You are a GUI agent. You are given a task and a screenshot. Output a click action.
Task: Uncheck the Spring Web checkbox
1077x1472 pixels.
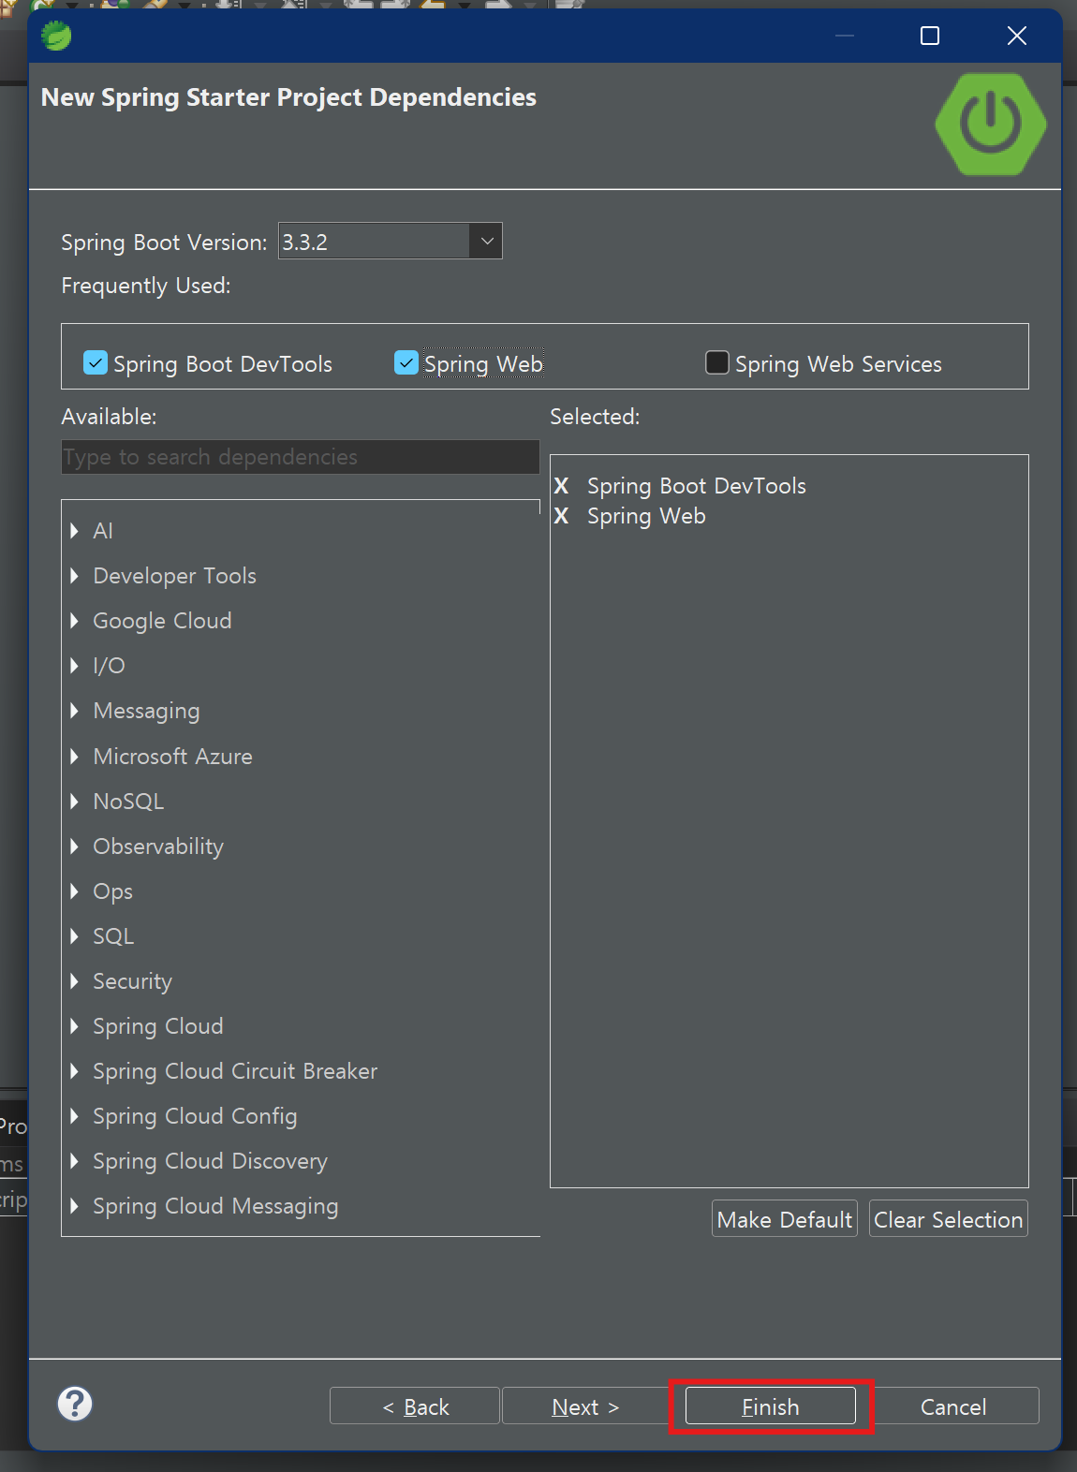tap(406, 362)
